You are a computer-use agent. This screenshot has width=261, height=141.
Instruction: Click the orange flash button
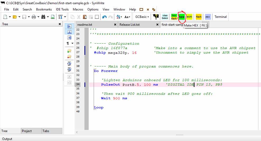[x=198, y=17]
